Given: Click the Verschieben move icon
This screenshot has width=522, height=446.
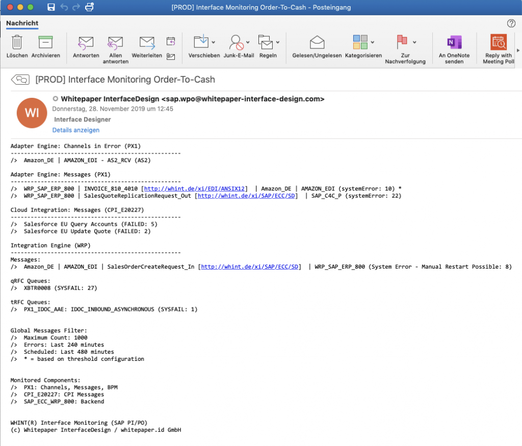Looking at the screenshot, I should point(201,42).
